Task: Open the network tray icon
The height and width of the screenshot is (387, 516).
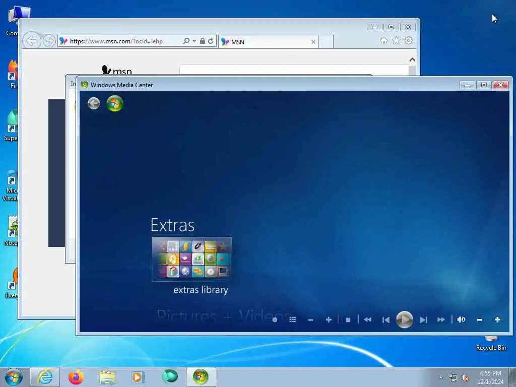Action: point(453,378)
